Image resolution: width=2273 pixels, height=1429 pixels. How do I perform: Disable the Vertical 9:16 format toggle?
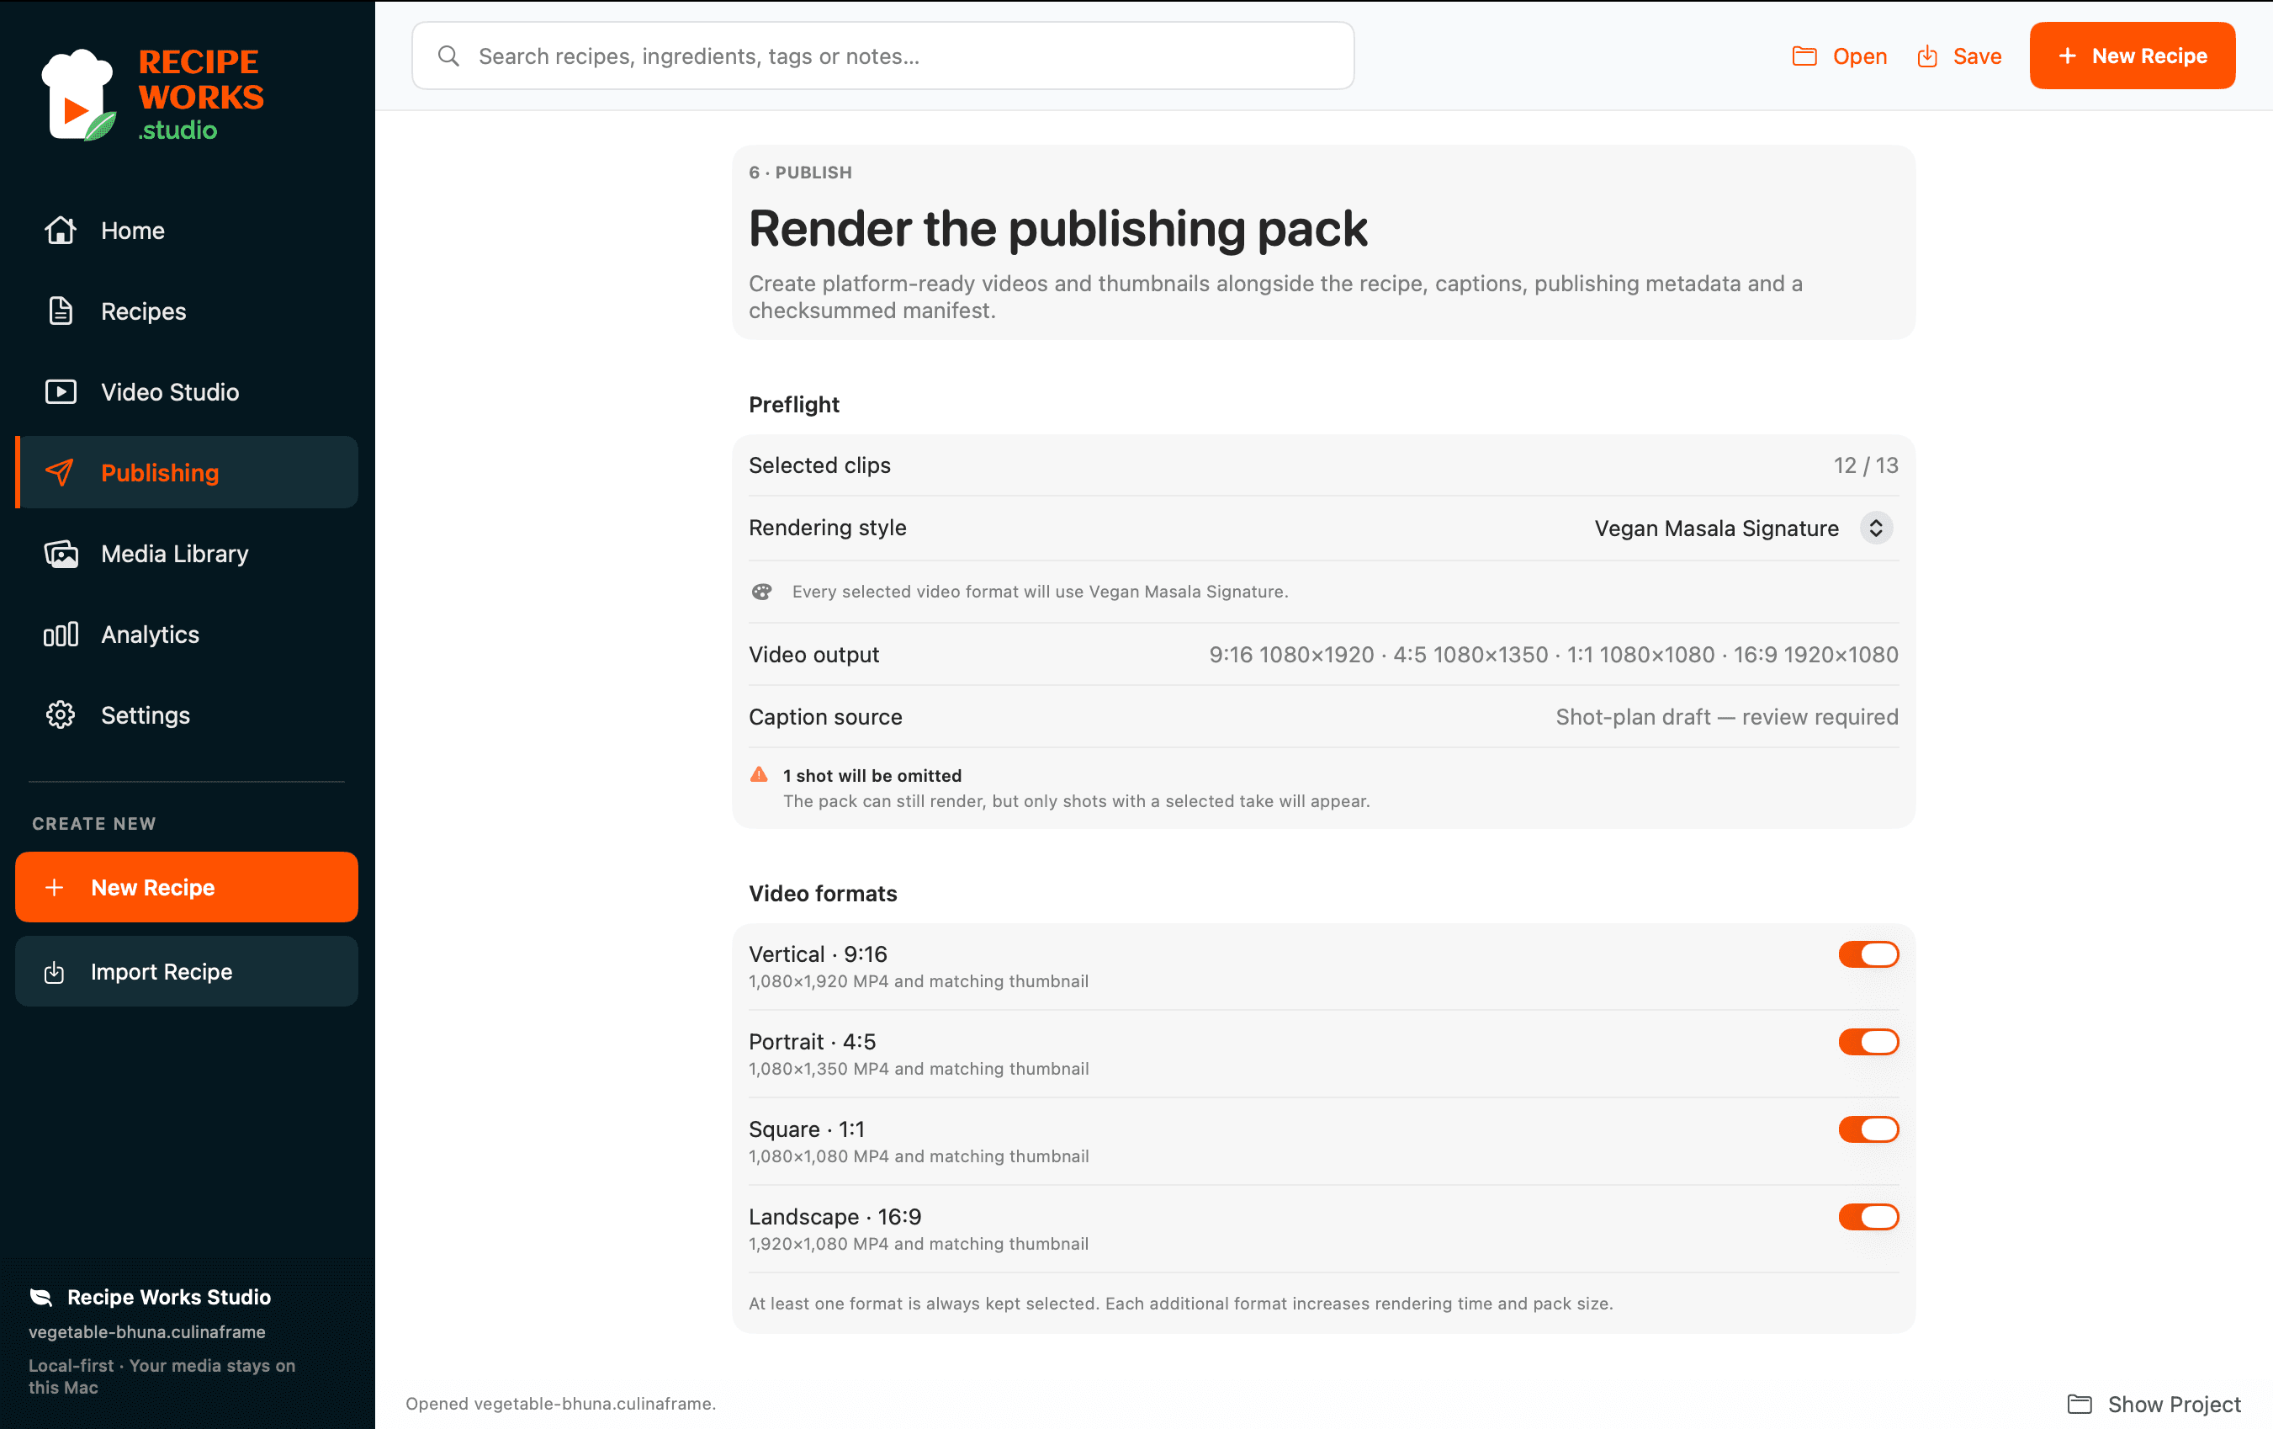1868,954
